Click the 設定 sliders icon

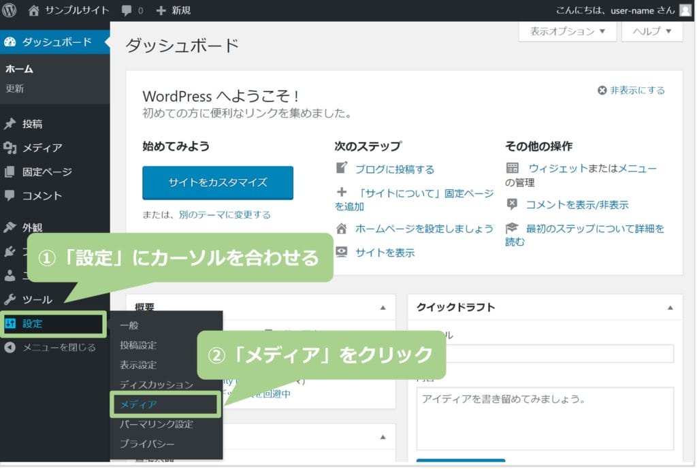pos(10,323)
